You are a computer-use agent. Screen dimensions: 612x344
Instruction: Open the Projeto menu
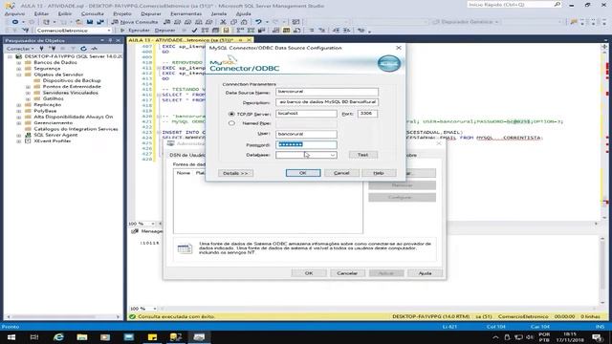pyautogui.click(x=121, y=13)
